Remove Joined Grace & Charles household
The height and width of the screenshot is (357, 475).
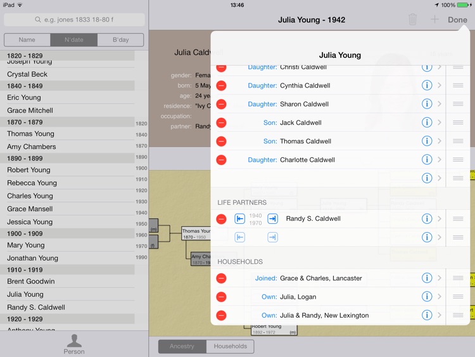tap(221, 278)
